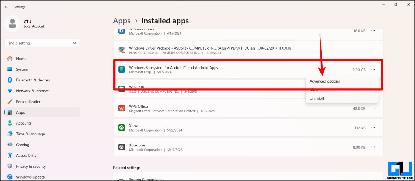Click the WinFlash app icon
Viewport: 415px width, 181px height.
(121, 88)
